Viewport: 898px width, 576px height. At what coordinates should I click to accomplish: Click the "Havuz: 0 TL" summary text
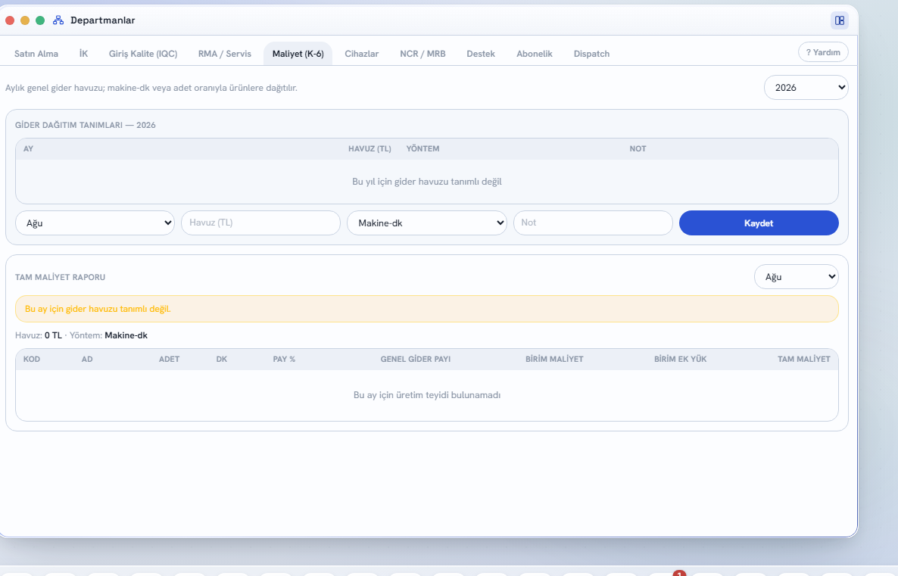(x=39, y=335)
